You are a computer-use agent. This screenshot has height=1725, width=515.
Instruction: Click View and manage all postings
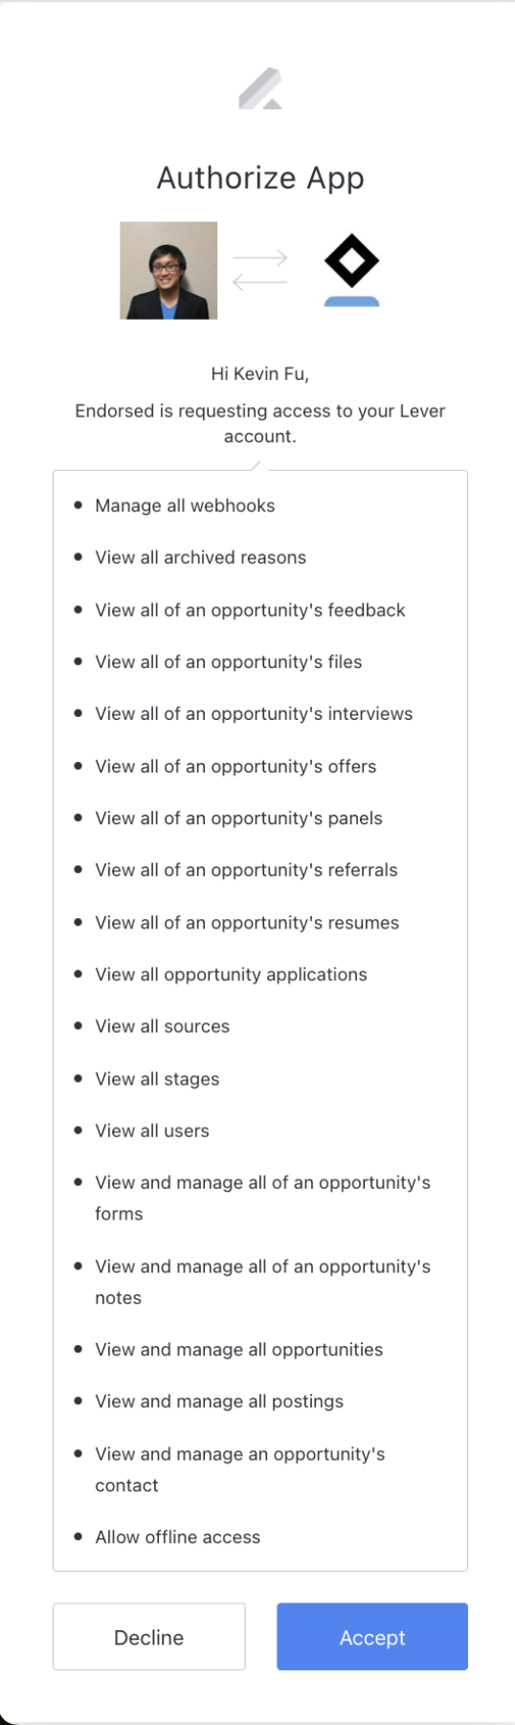[x=219, y=1401]
